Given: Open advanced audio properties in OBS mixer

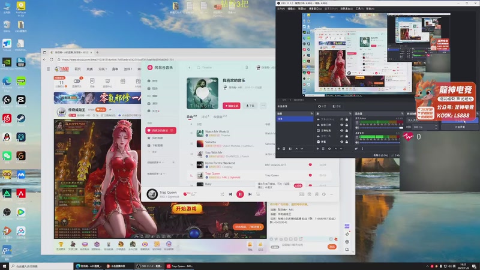Looking at the screenshot, I should 356,149.
